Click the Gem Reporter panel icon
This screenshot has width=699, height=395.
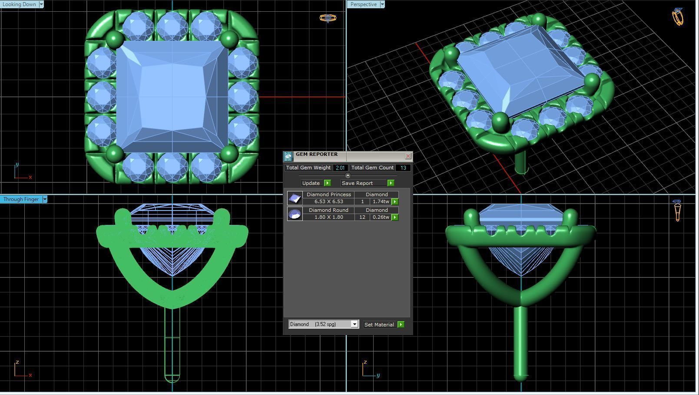click(288, 156)
